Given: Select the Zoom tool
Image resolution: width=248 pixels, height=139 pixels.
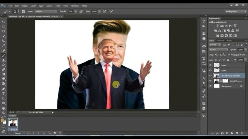Looking at the screenshot, I should coord(3,113).
